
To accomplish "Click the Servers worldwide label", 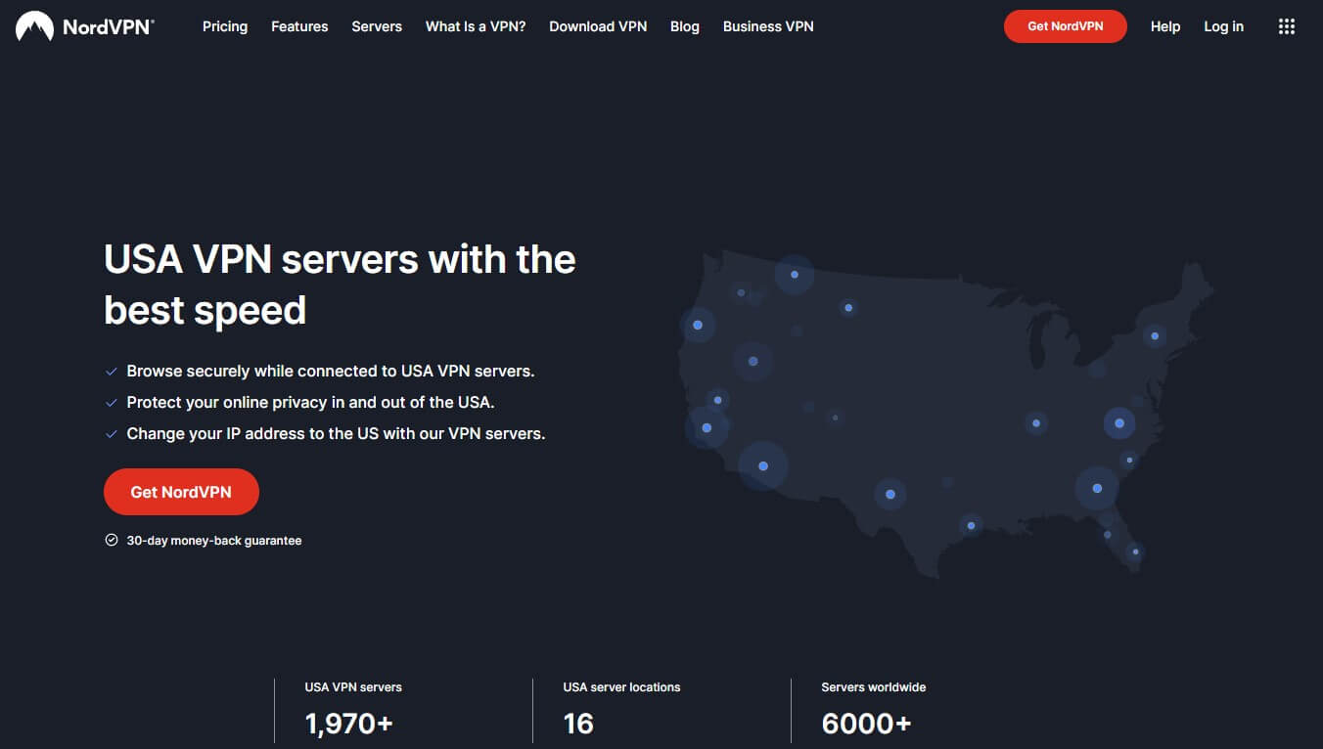I will coord(874,687).
